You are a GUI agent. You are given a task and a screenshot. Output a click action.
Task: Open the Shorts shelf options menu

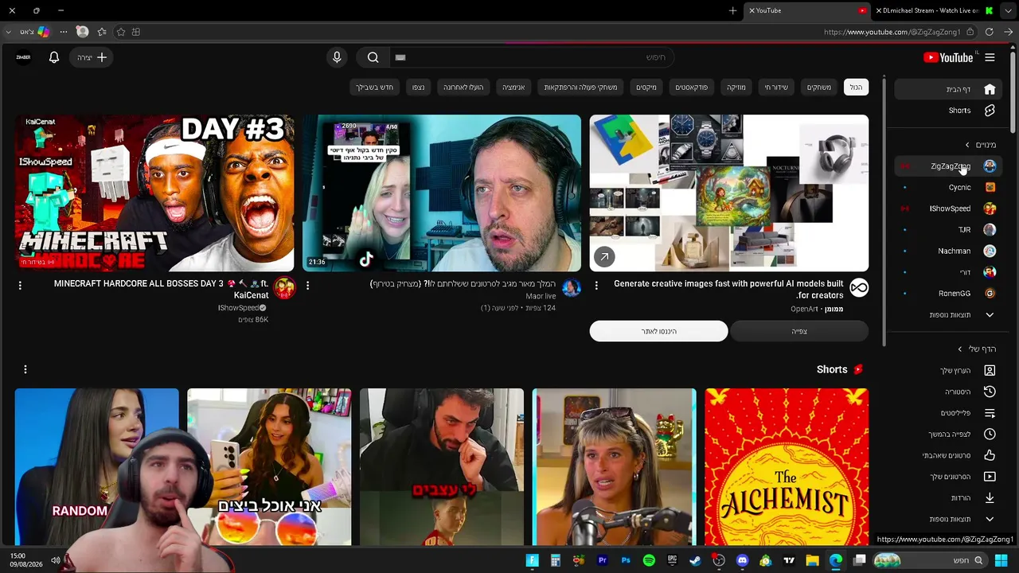tap(25, 369)
